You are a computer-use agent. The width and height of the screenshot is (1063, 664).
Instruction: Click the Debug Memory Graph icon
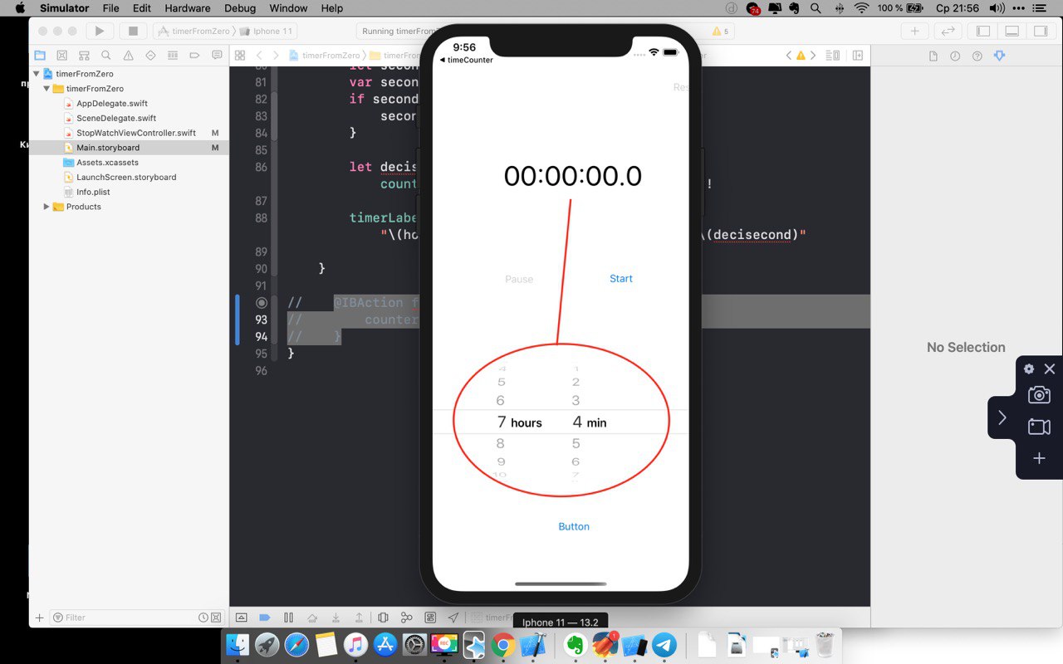point(407,618)
